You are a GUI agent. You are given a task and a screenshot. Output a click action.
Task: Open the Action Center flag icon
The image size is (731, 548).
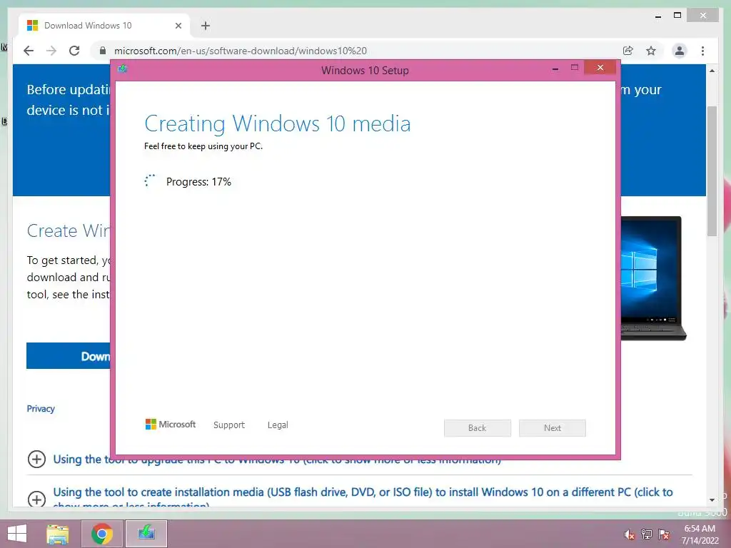pos(664,534)
